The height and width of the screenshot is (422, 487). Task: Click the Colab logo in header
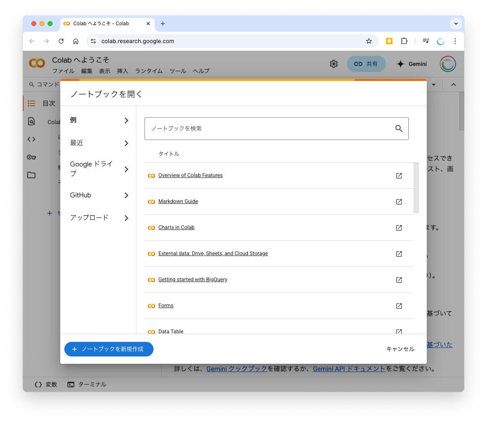click(37, 63)
